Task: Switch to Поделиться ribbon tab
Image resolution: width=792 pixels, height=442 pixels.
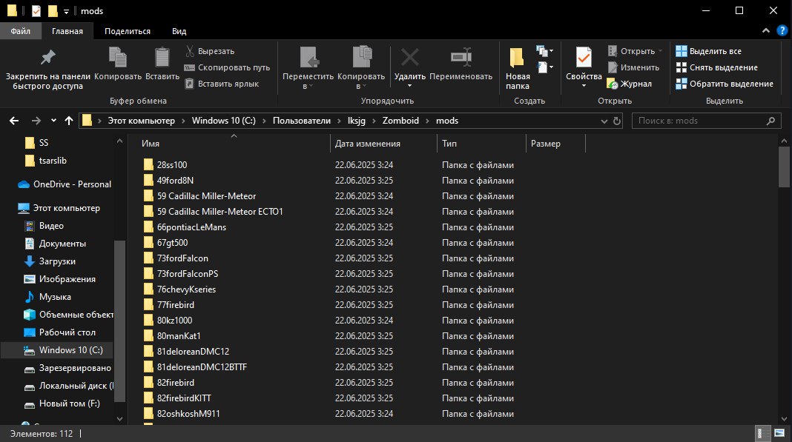Action: [128, 31]
